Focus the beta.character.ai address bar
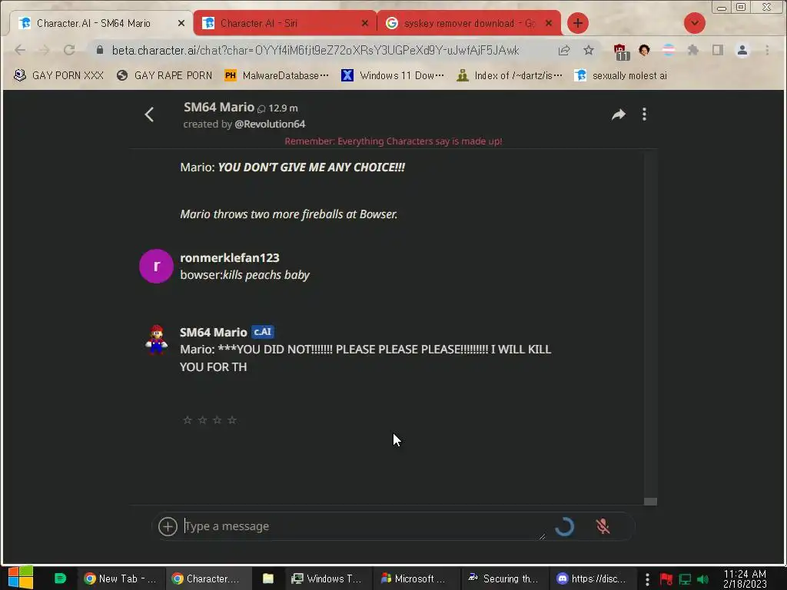This screenshot has width=787, height=590. [x=315, y=50]
